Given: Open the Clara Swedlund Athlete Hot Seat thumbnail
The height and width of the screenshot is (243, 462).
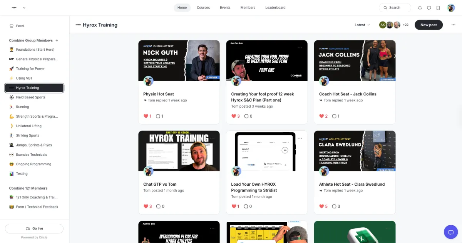Looking at the screenshot, I should [x=355, y=151].
